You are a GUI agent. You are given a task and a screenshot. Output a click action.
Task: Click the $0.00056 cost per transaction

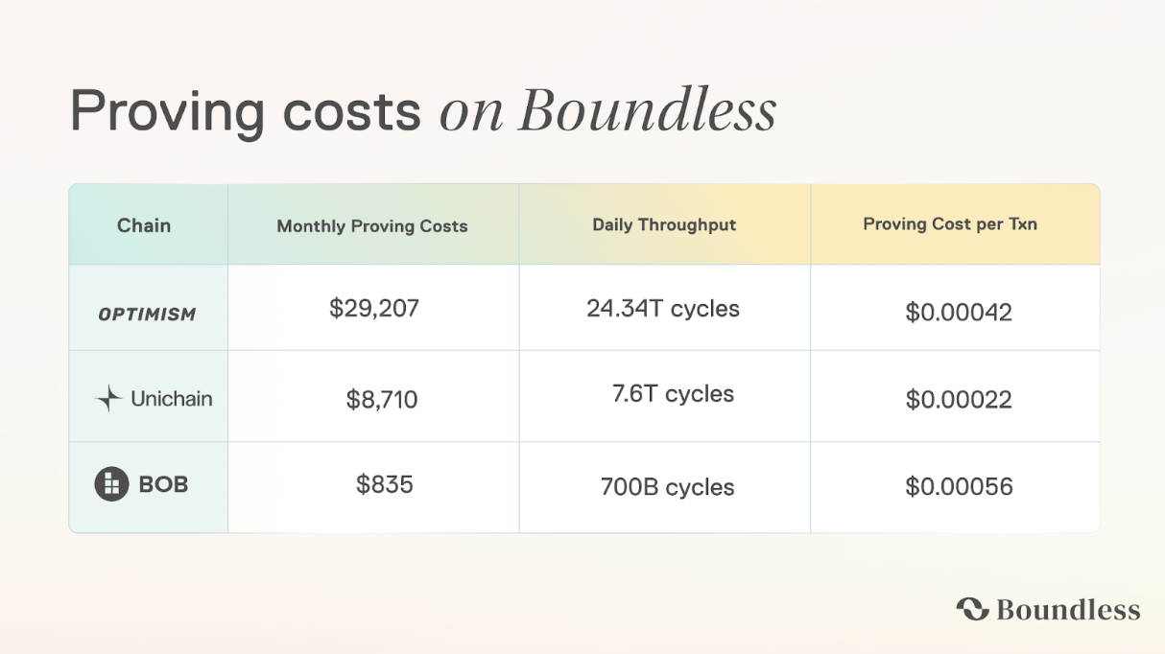pos(959,486)
